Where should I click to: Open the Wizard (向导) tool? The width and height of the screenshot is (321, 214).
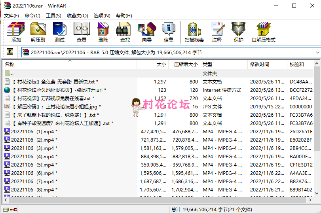(146, 32)
